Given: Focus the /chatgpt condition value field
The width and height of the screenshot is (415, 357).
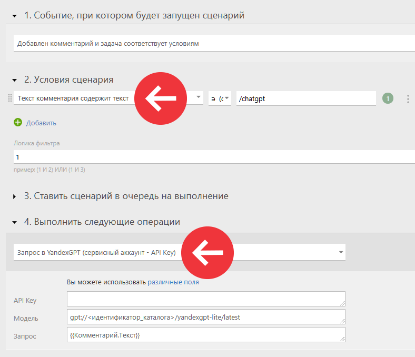Looking at the screenshot, I should (306, 98).
